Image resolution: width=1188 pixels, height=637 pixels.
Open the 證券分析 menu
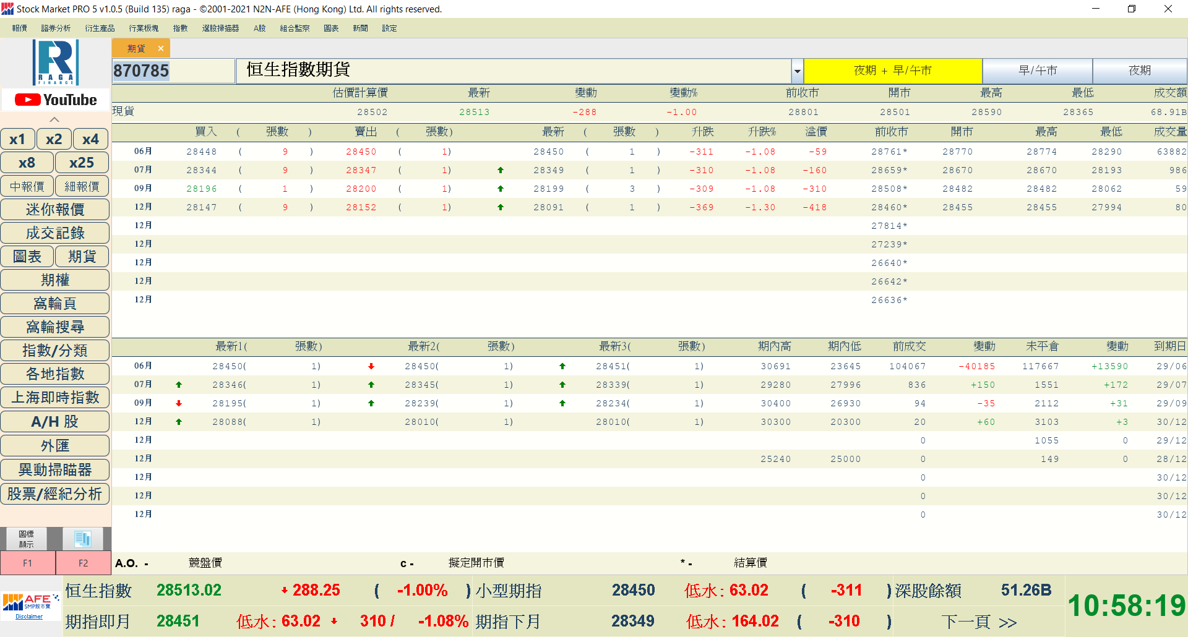pos(56,28)
